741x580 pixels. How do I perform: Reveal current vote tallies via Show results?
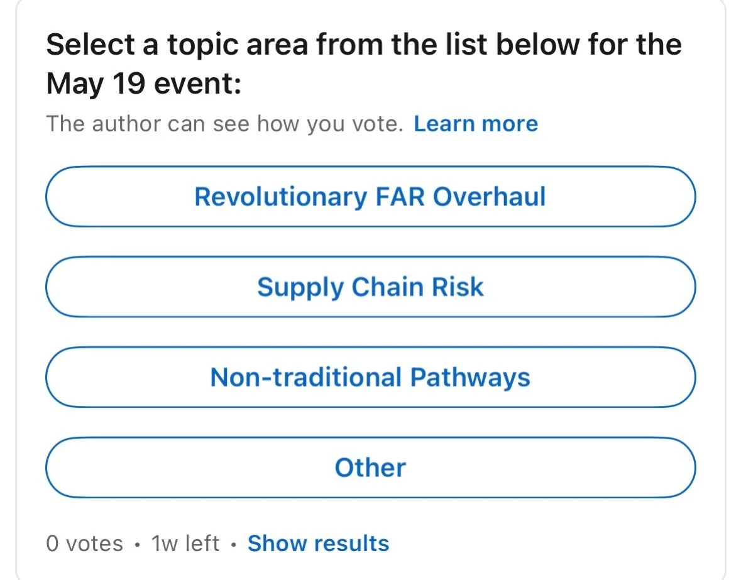pos(319,543)
